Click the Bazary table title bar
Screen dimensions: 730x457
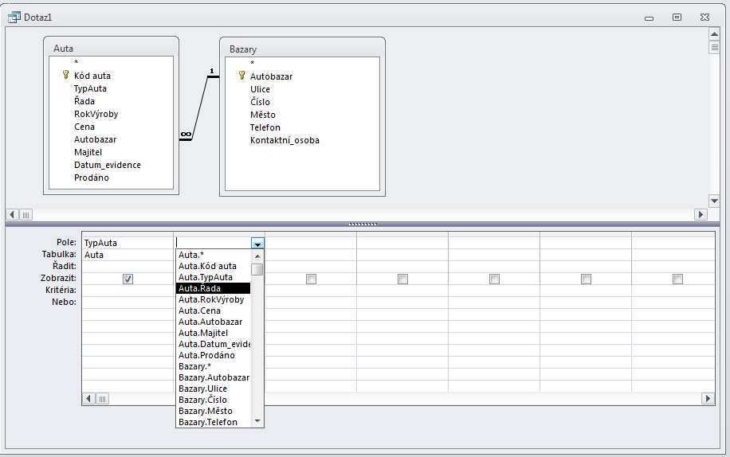point(302,49)
